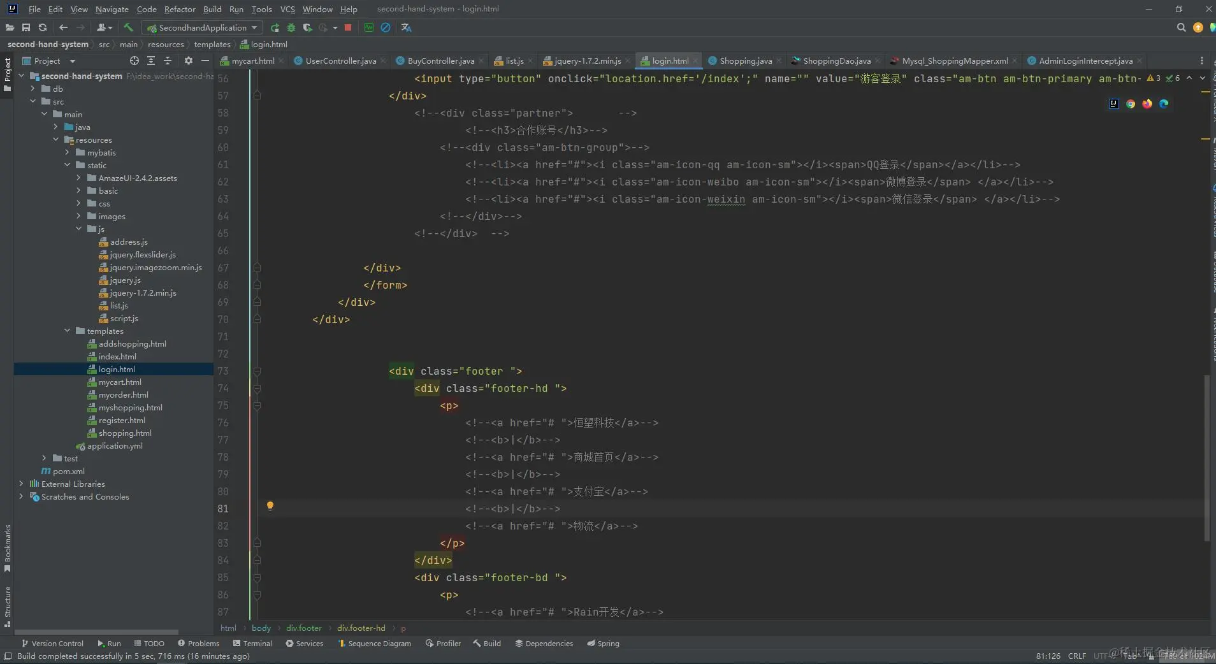Screen dimensions: 1216x664
Task: Open Project panel gear options
Action: 188,61
